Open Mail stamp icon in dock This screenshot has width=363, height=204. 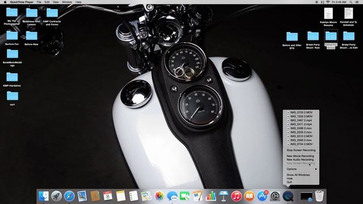tap(82, 196)
